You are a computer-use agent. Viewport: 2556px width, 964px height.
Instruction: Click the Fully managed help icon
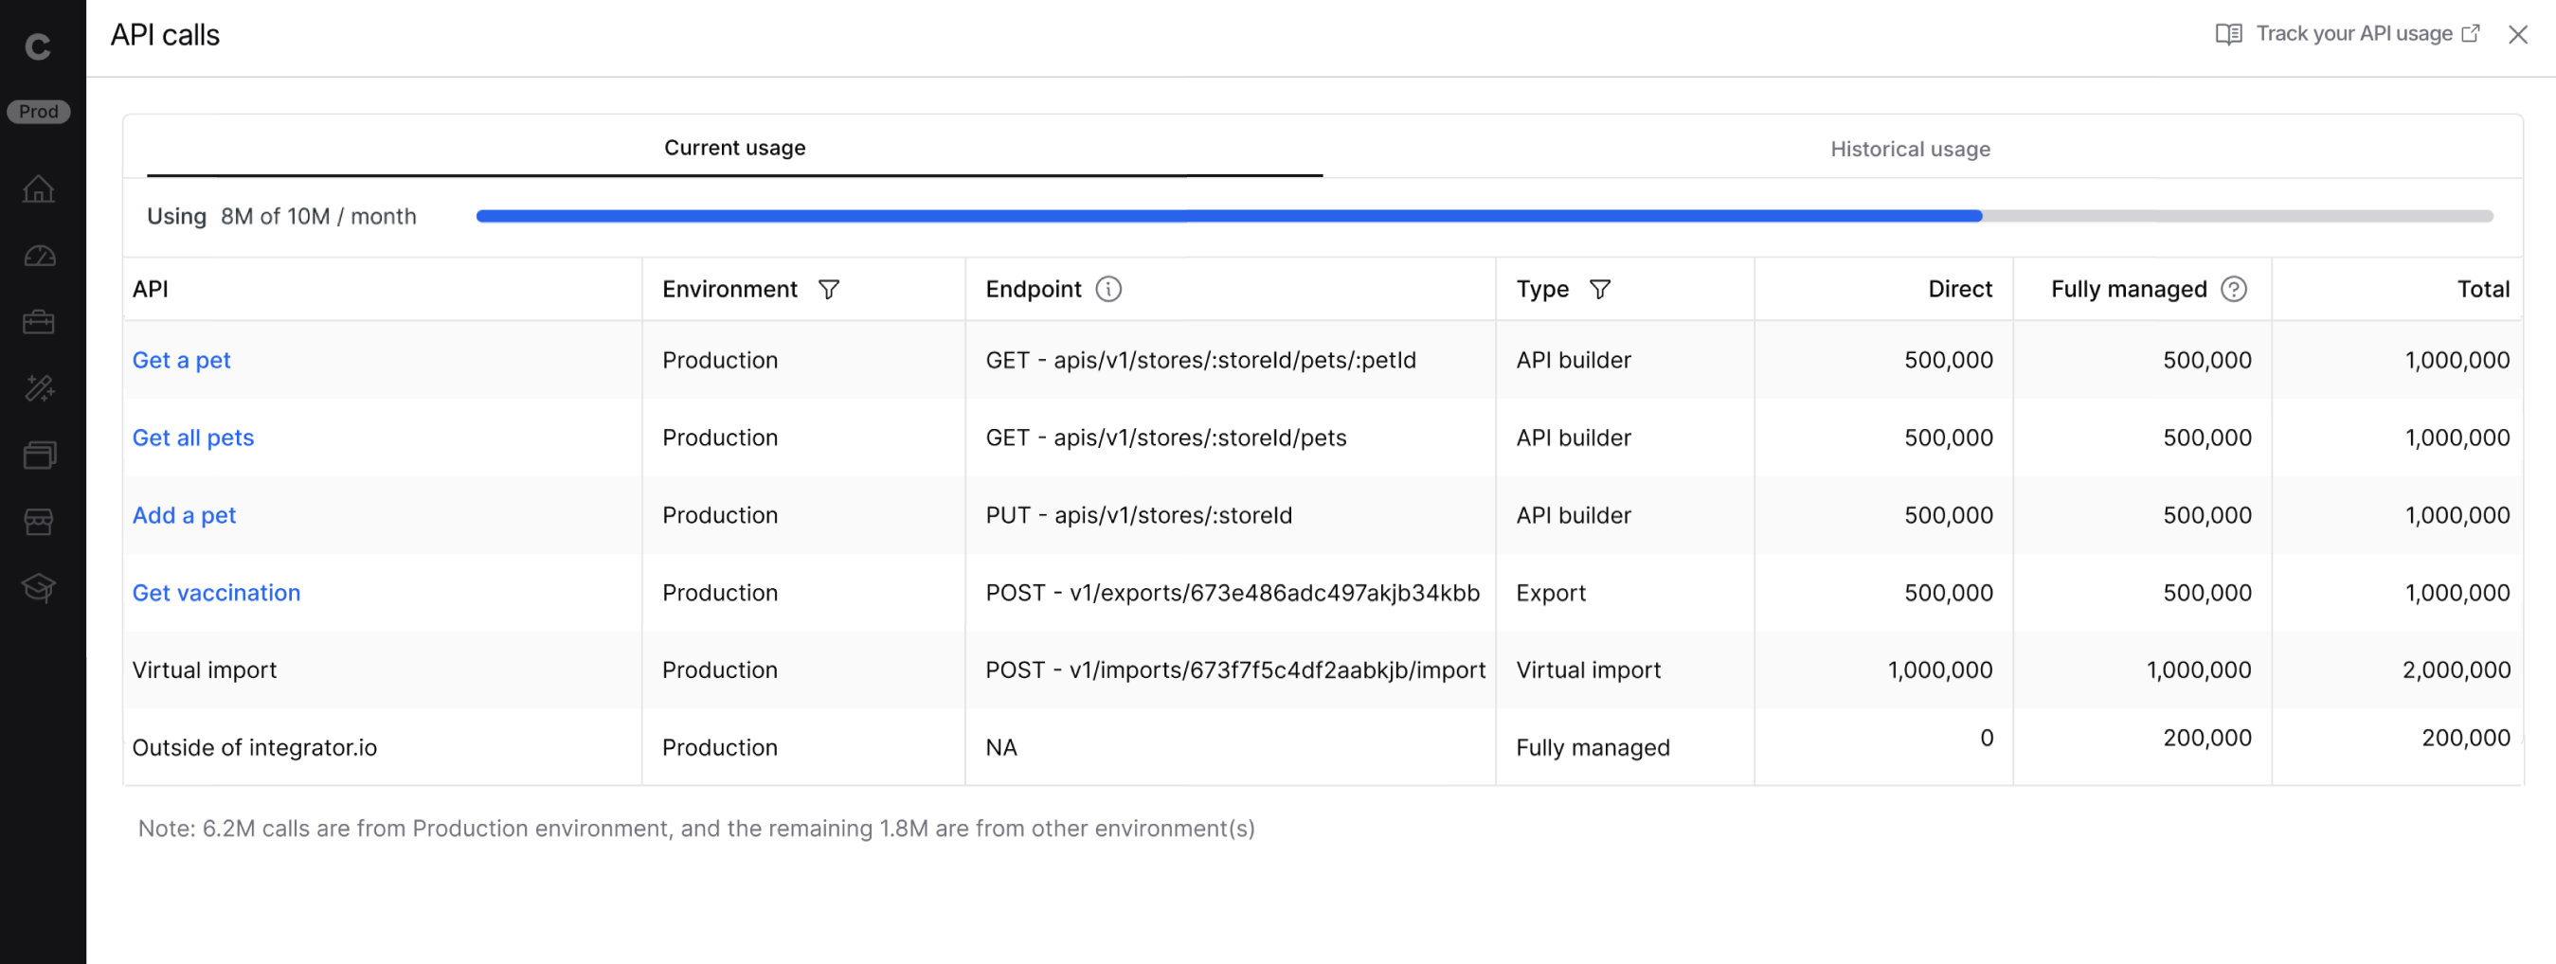[2234, 289]
